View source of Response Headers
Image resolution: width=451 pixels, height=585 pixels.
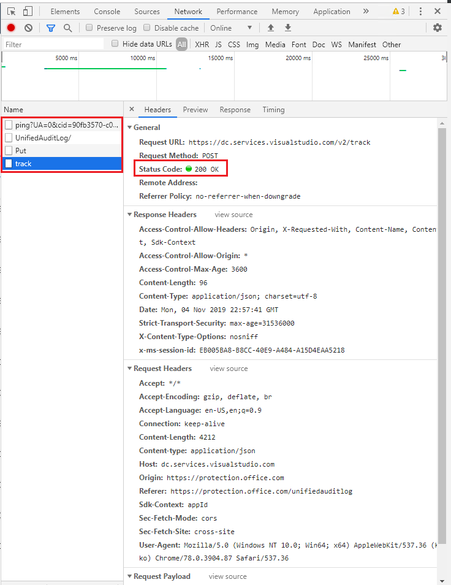[233, 215]
